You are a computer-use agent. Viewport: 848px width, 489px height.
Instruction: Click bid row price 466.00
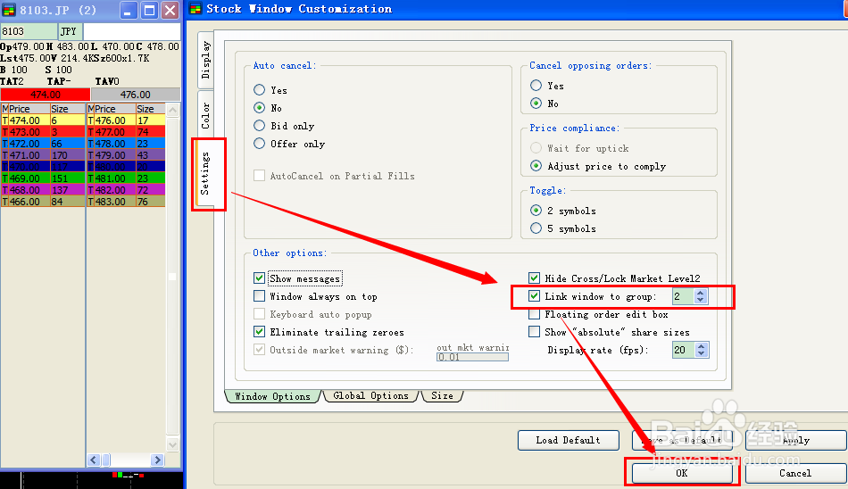click(24, 202)
